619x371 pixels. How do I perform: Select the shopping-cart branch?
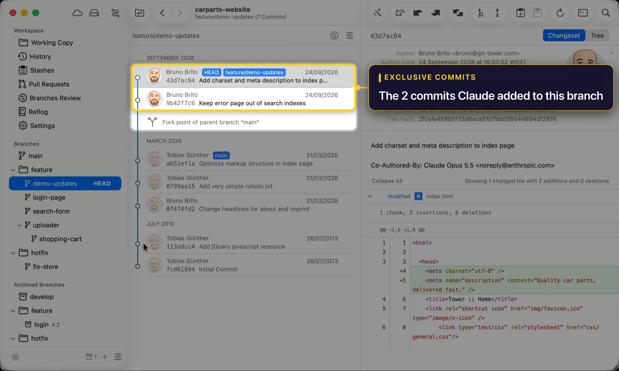point(65,239)
